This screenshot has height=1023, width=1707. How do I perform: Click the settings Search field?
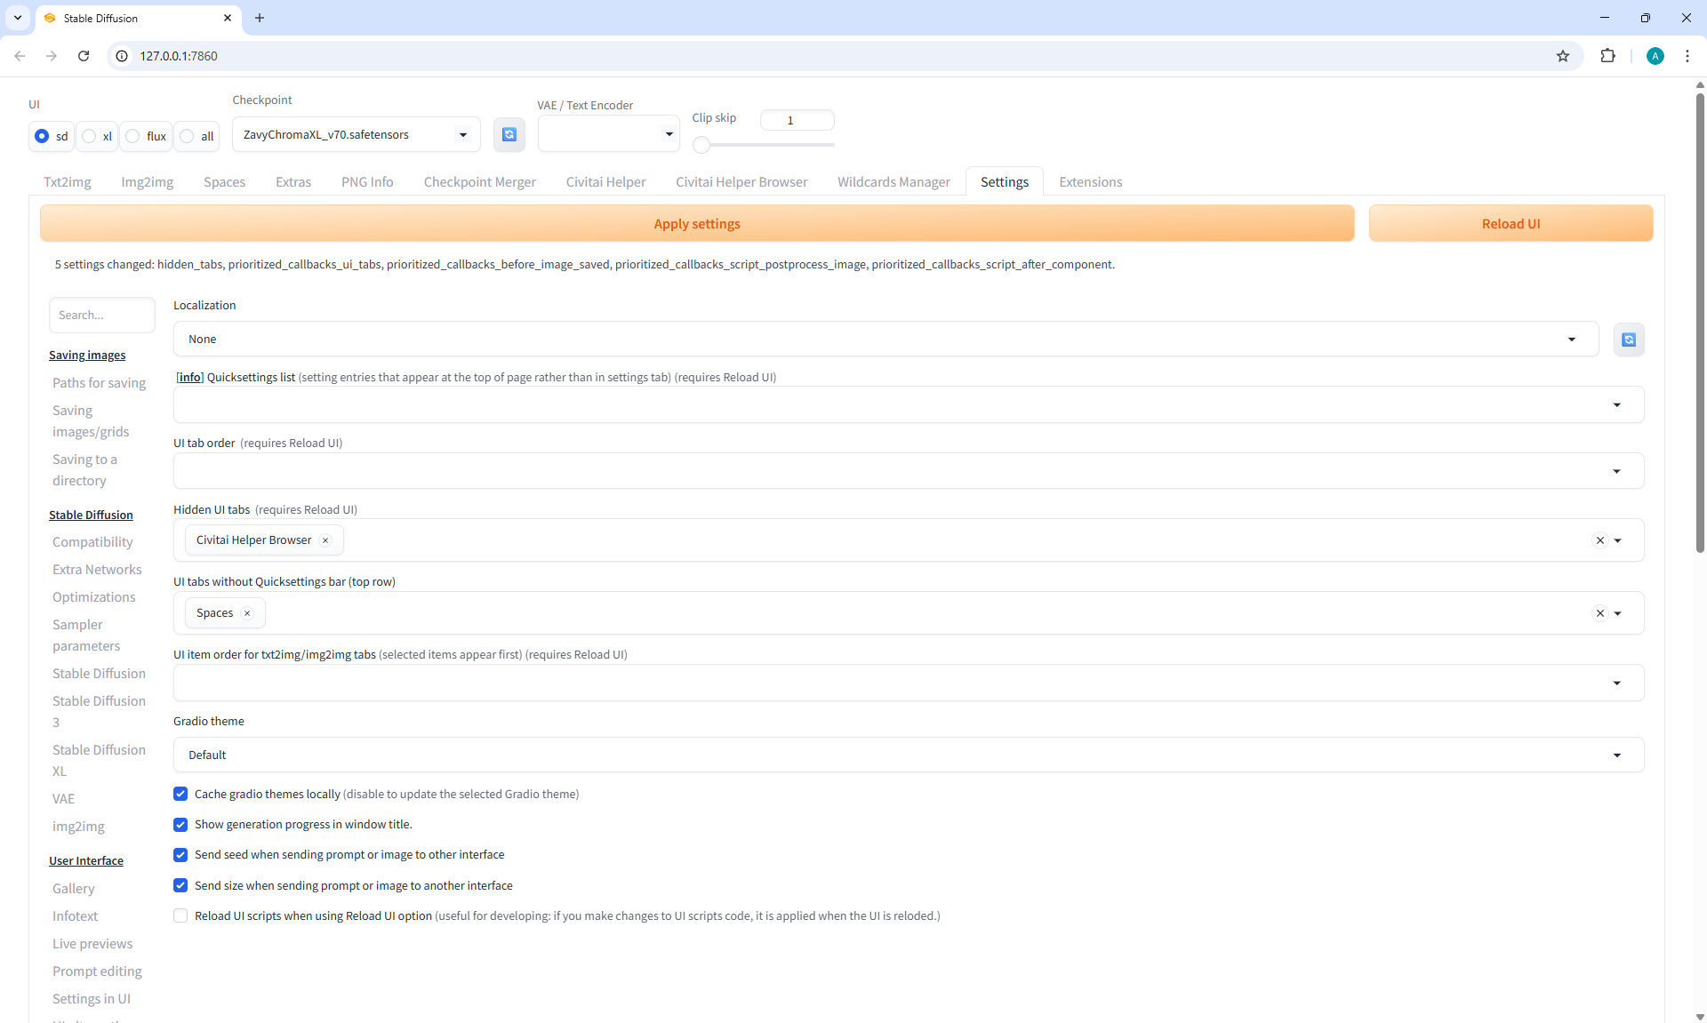tap(101, 316)
